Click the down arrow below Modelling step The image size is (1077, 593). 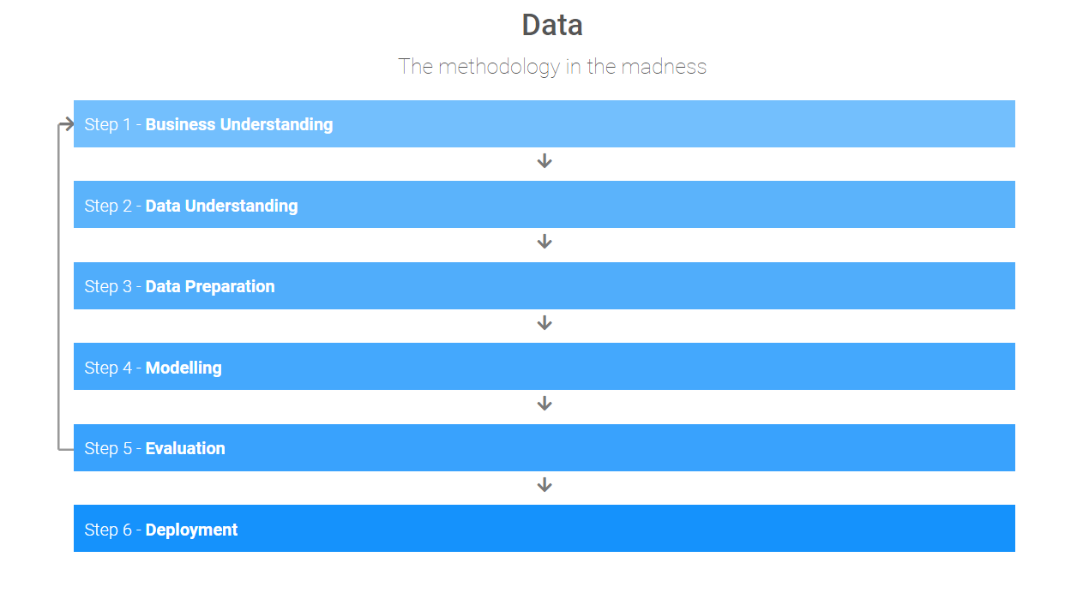tap(545, 404)
